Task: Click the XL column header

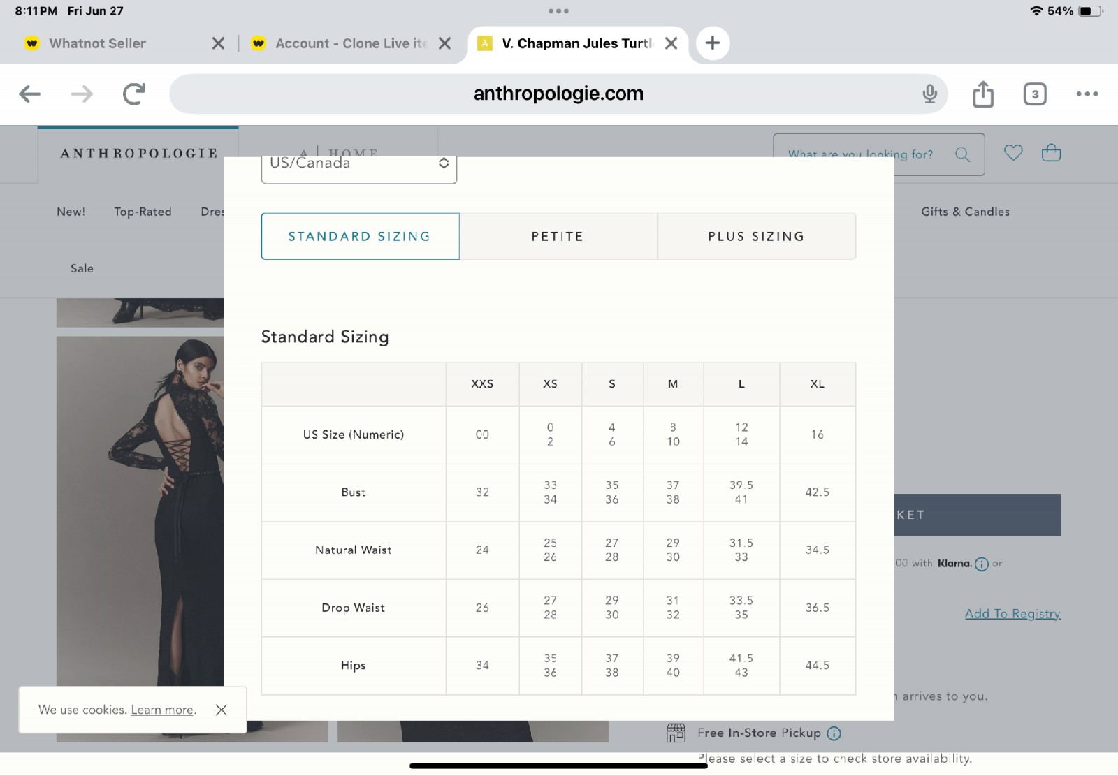Action: tap(817, 384)
